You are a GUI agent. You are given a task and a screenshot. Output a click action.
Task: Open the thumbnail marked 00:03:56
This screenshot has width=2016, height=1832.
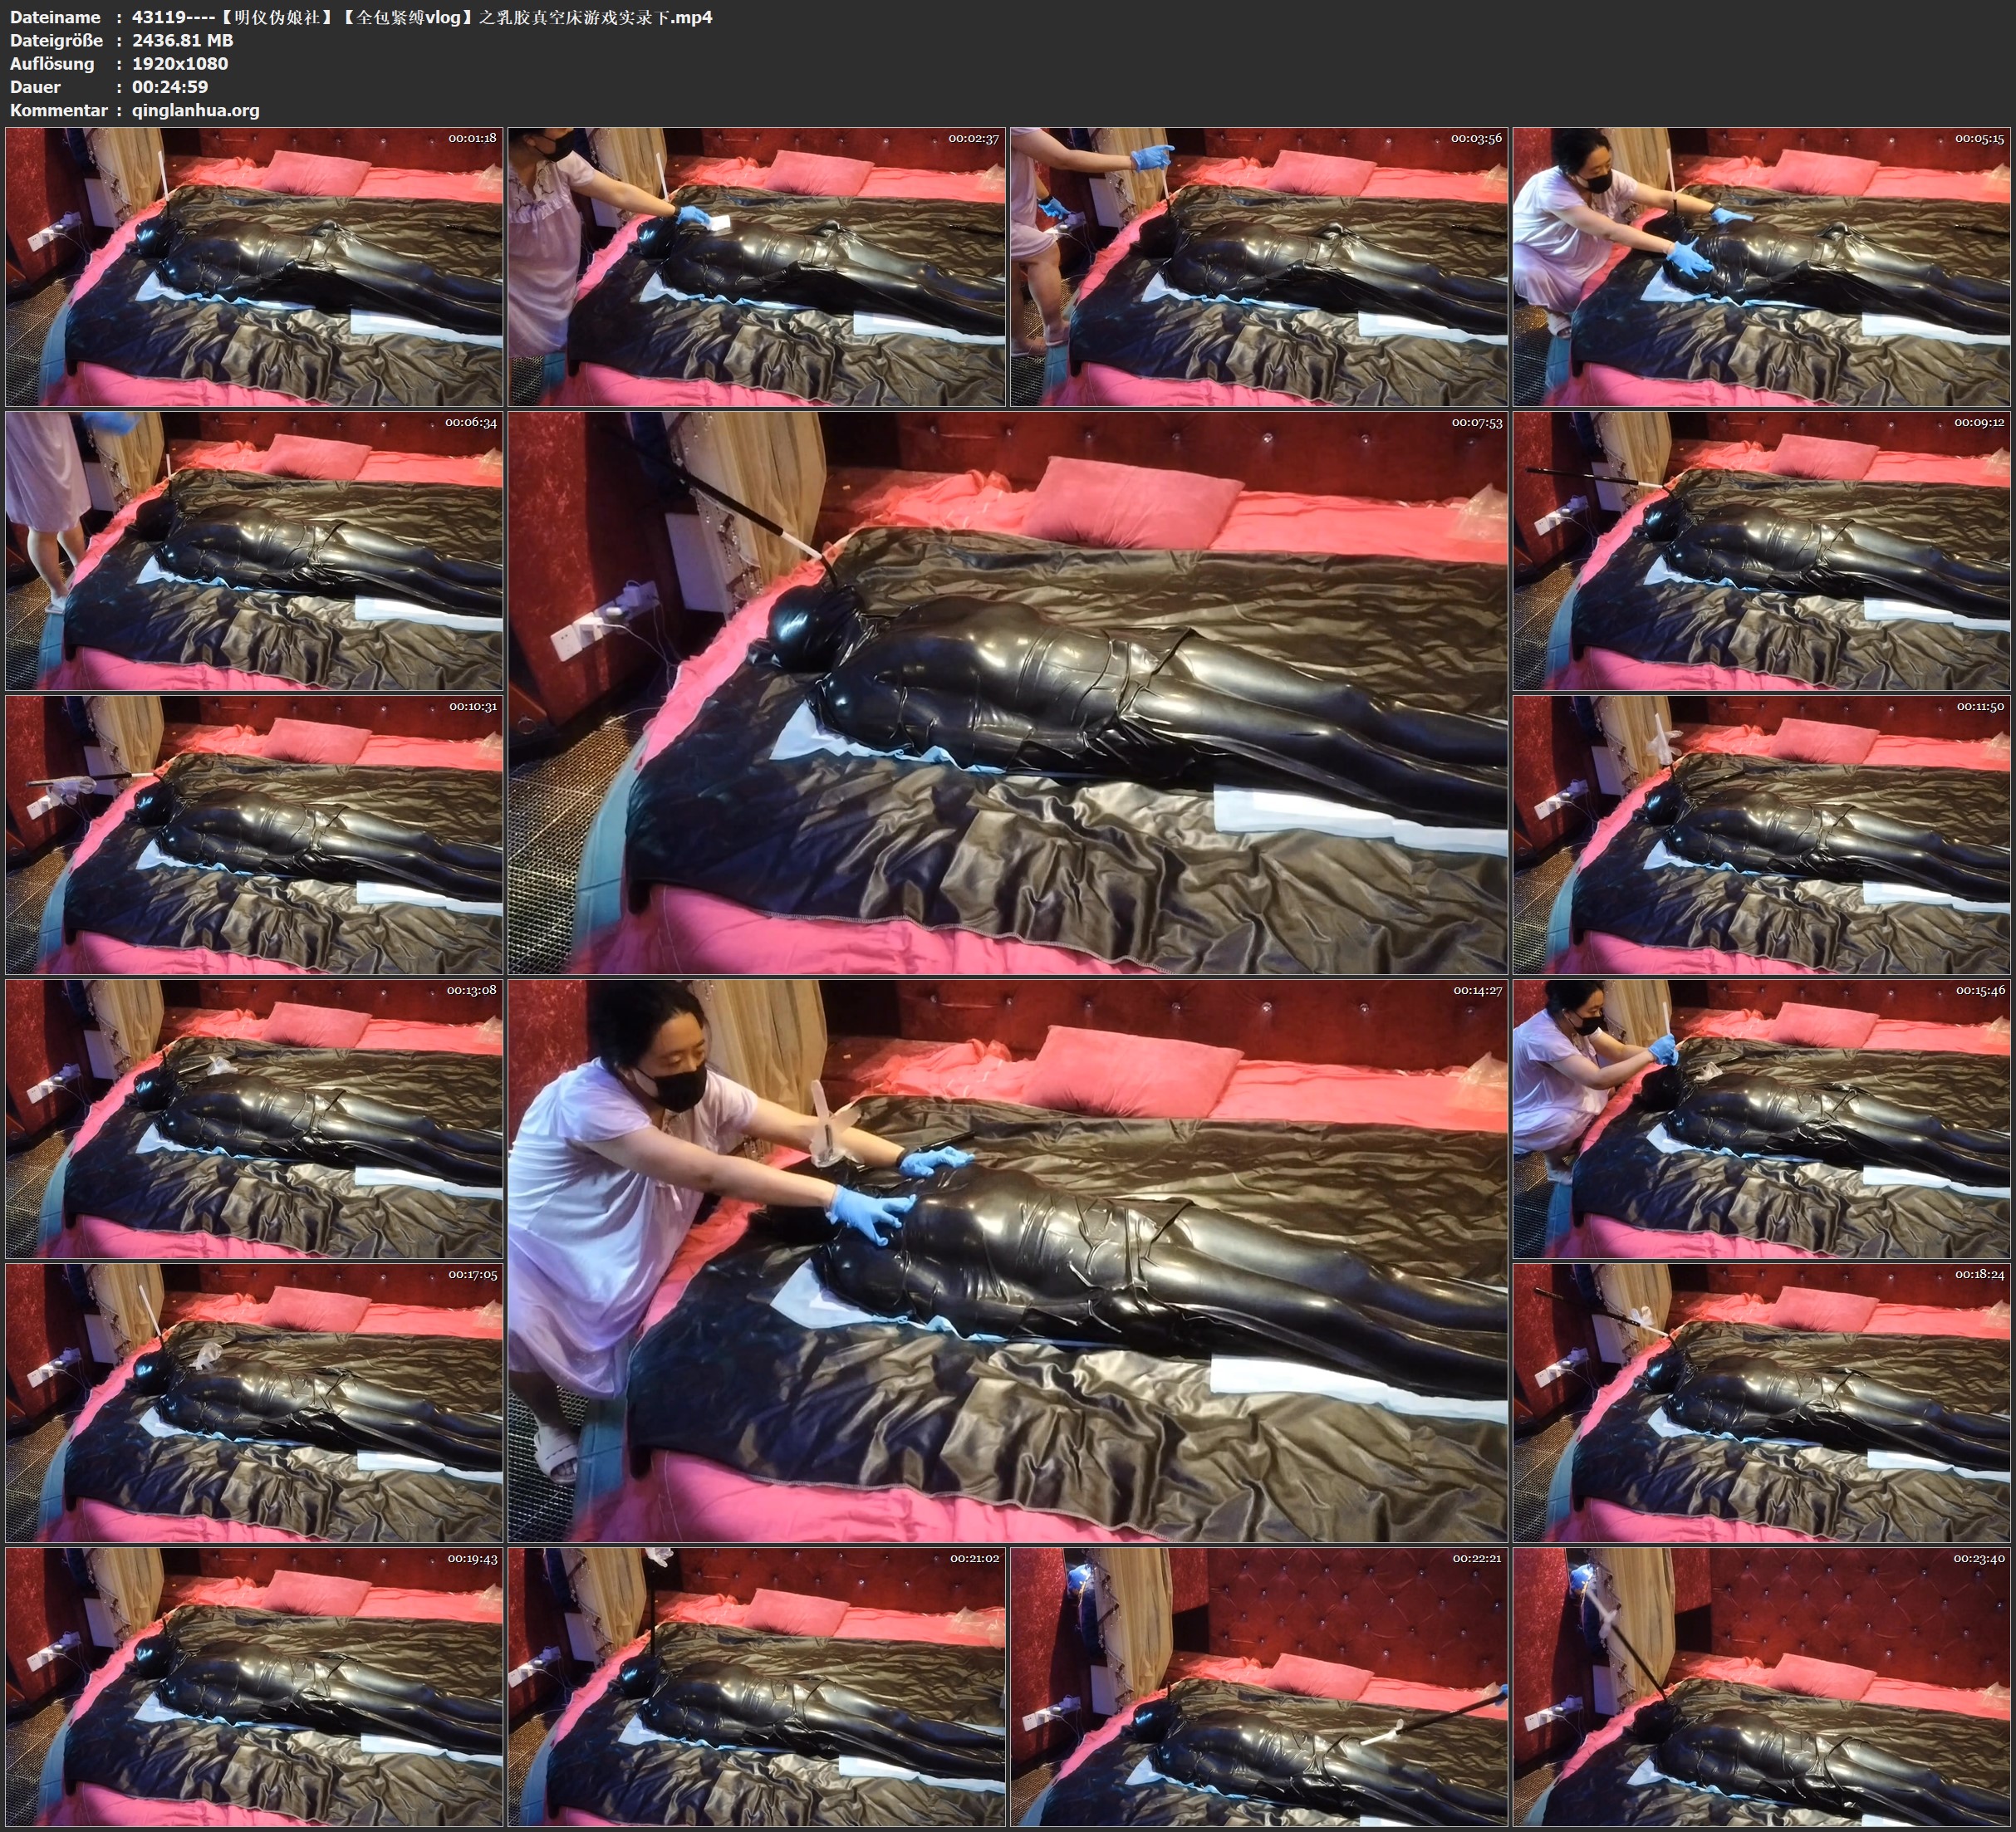point(1259,266)
